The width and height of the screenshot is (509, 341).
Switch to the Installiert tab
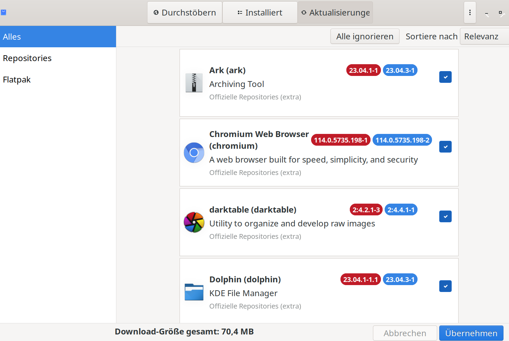[x=260, y=12]
